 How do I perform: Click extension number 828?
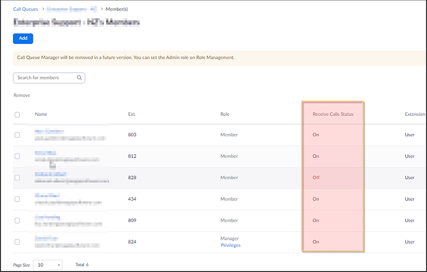(x=132, y=178)
